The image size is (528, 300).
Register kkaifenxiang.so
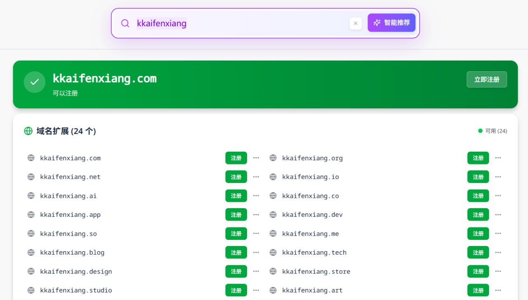pos(236,234)
